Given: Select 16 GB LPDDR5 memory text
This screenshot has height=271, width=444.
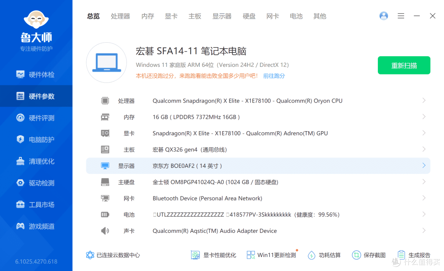Looking at the screenshot, I should (196, 117).
